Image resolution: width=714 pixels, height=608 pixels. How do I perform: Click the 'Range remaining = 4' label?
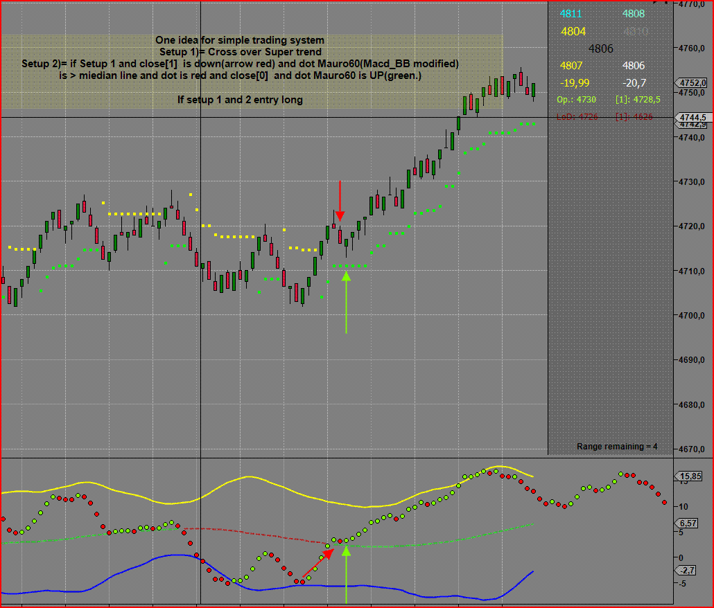pos(617,446)
